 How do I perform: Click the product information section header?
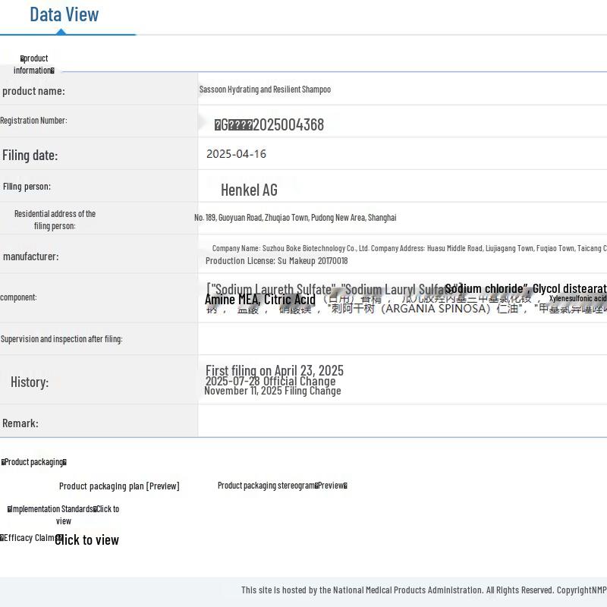pyautogui.click(x=33, y=64)
